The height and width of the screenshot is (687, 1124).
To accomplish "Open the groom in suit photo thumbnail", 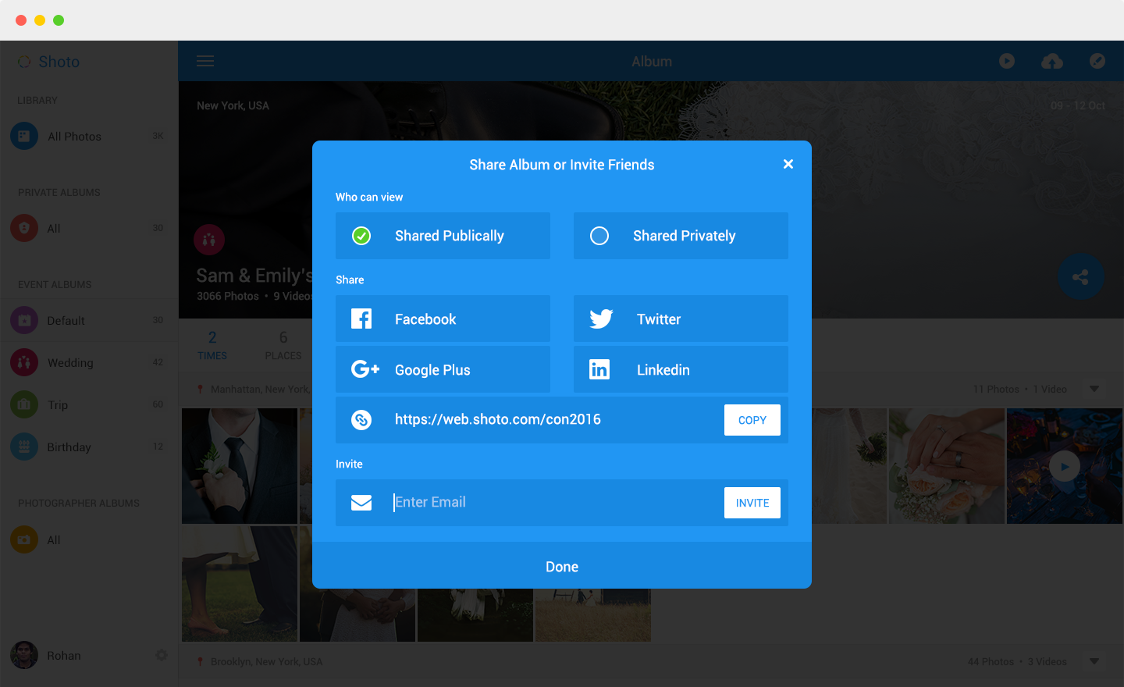I will pos(240,466).
